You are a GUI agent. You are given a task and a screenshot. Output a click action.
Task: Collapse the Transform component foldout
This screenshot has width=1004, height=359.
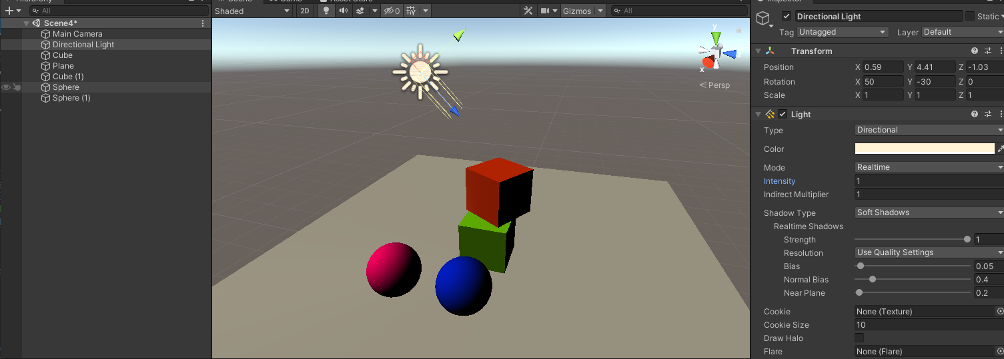coord(758,51)
